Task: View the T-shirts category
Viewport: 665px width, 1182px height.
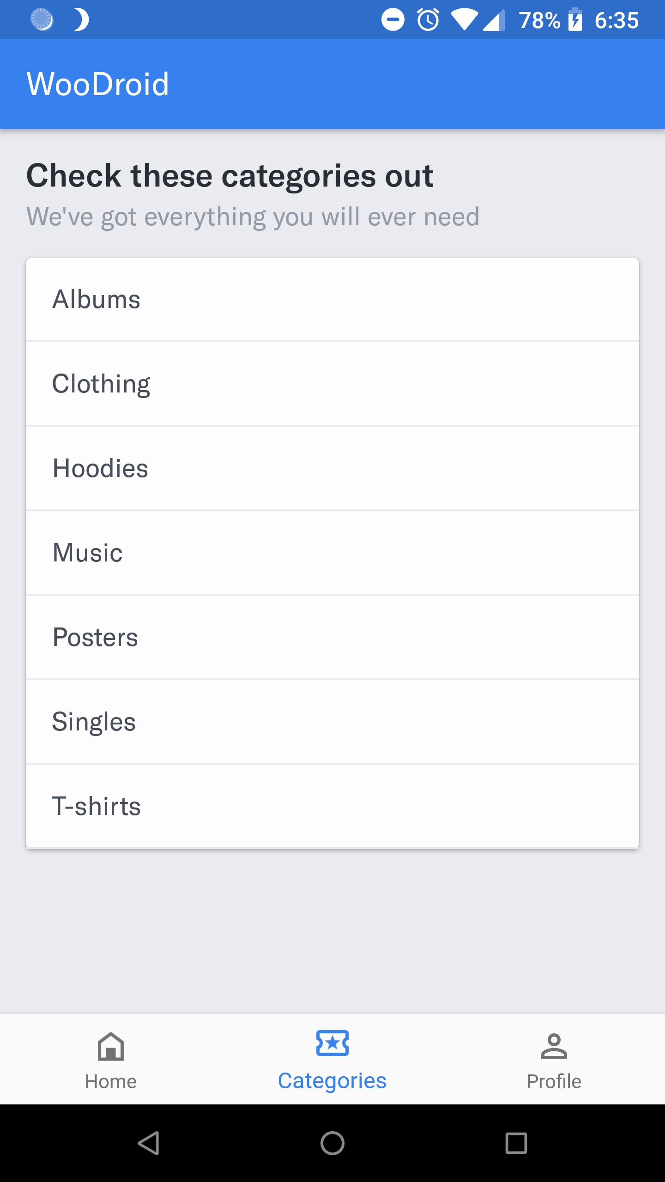Action: [332, 806]
